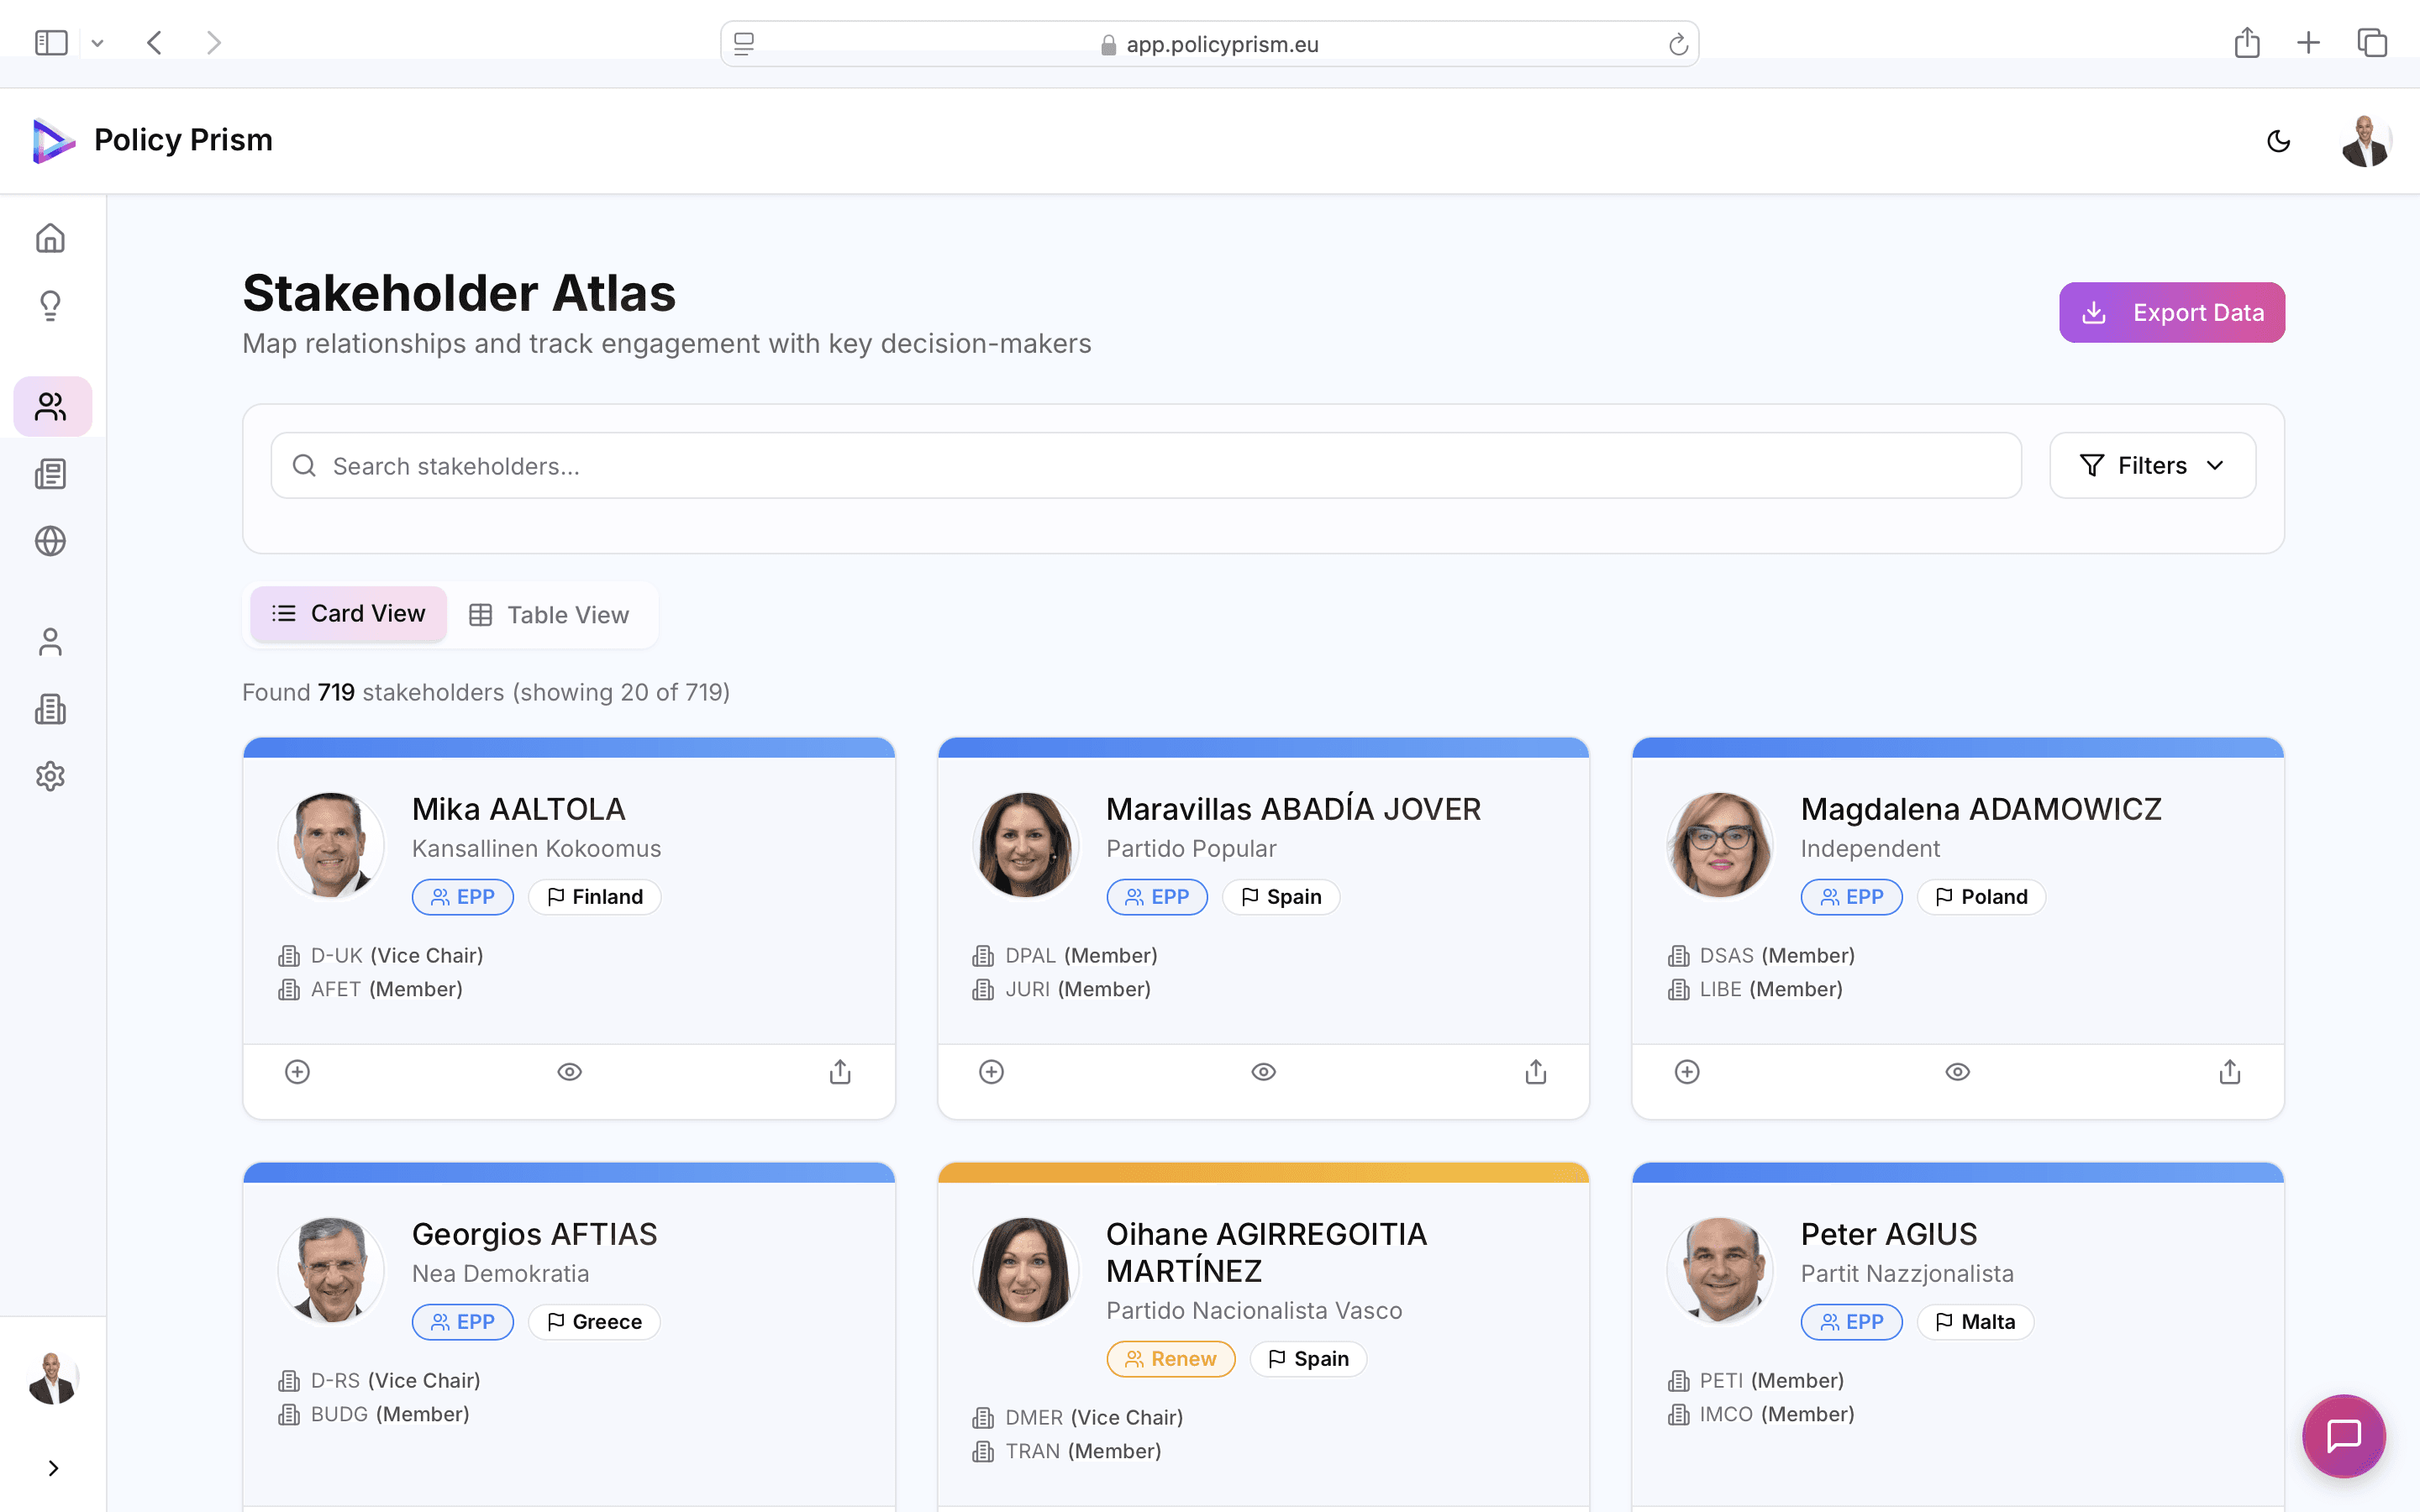Expand the sidebar with the bottom chevron
The image size is (2420, 1512).
coord(53,1468)
